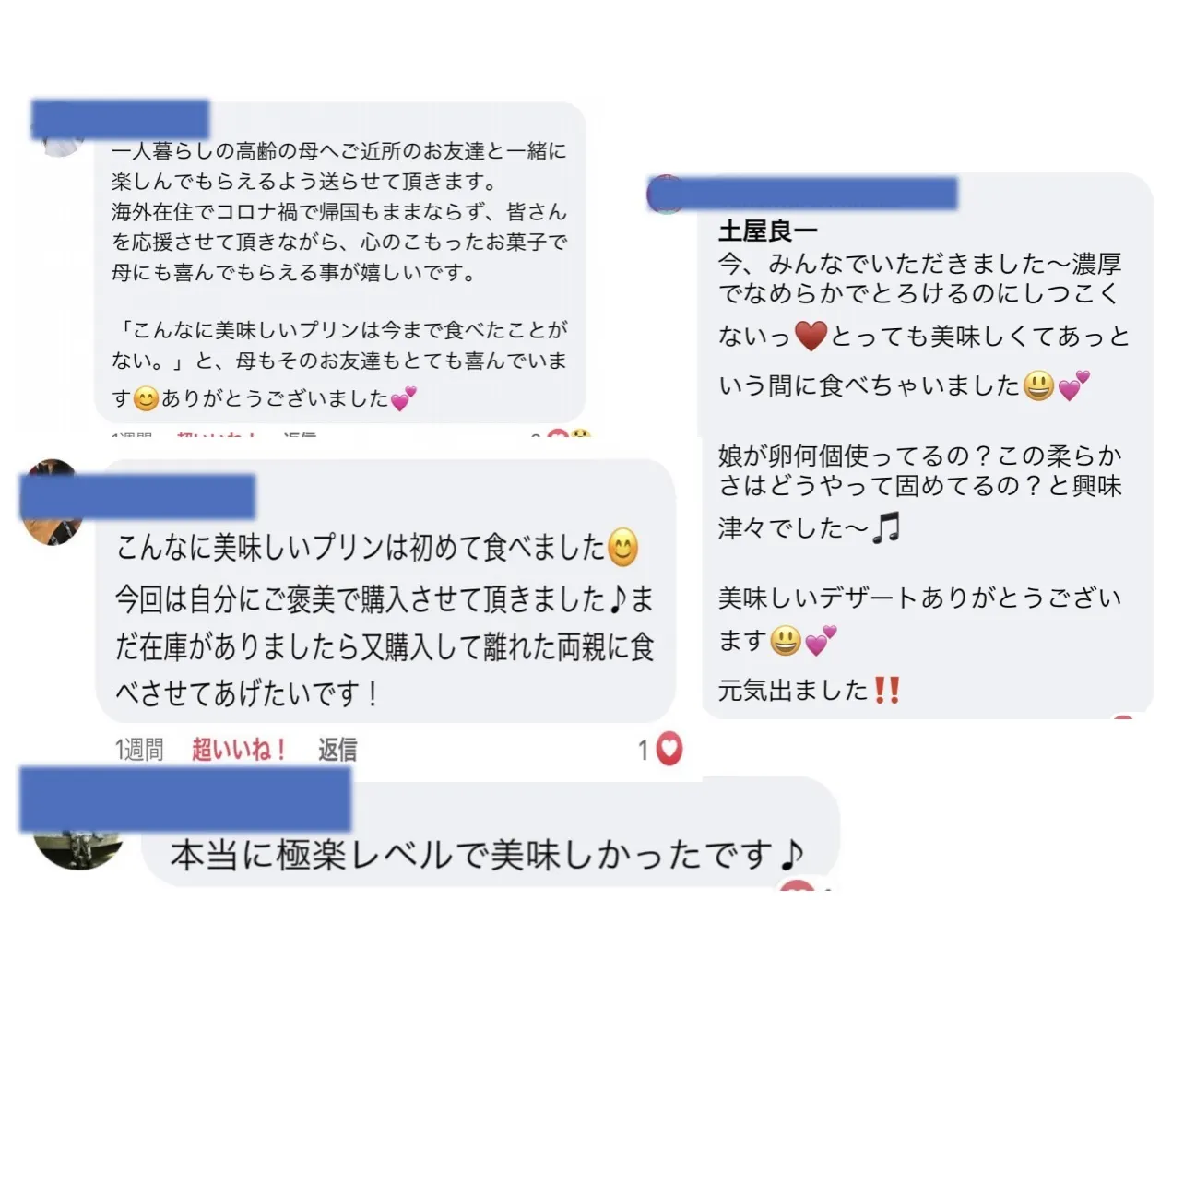Open the avatar beside the 極楽レベル comment
Screen dimensions: 1184x1184
click(79, 847)
